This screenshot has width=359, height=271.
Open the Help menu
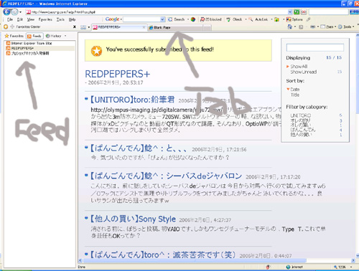tap(72, 19)
